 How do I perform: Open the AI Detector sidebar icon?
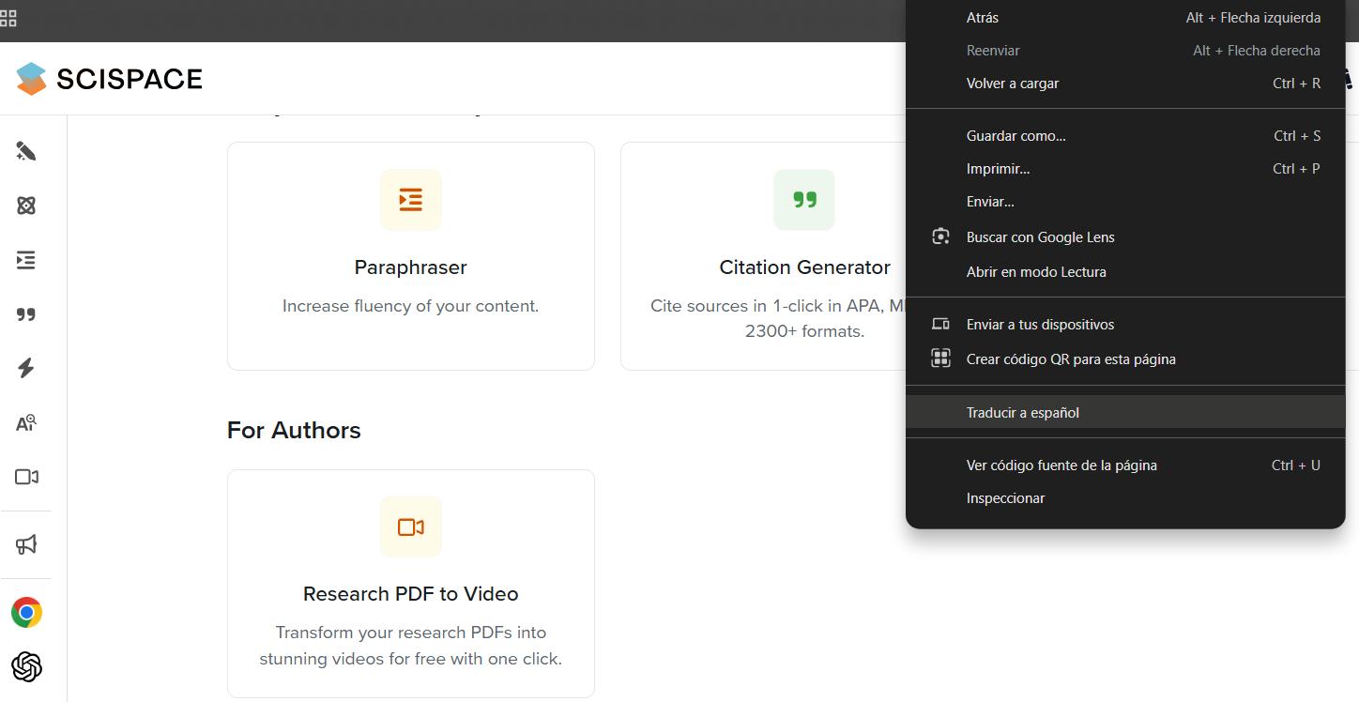[x=26, y=422]
